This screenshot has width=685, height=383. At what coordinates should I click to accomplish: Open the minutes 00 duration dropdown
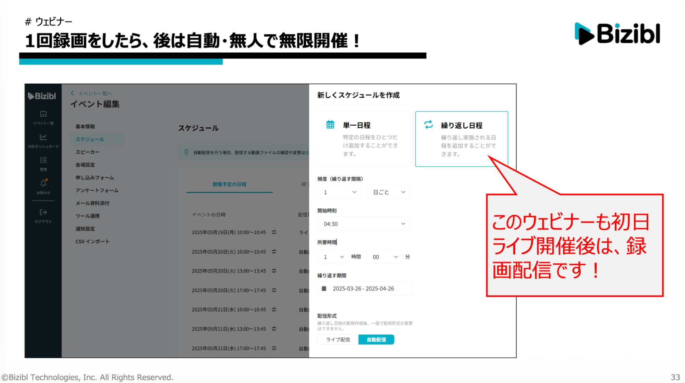[384, 257]
